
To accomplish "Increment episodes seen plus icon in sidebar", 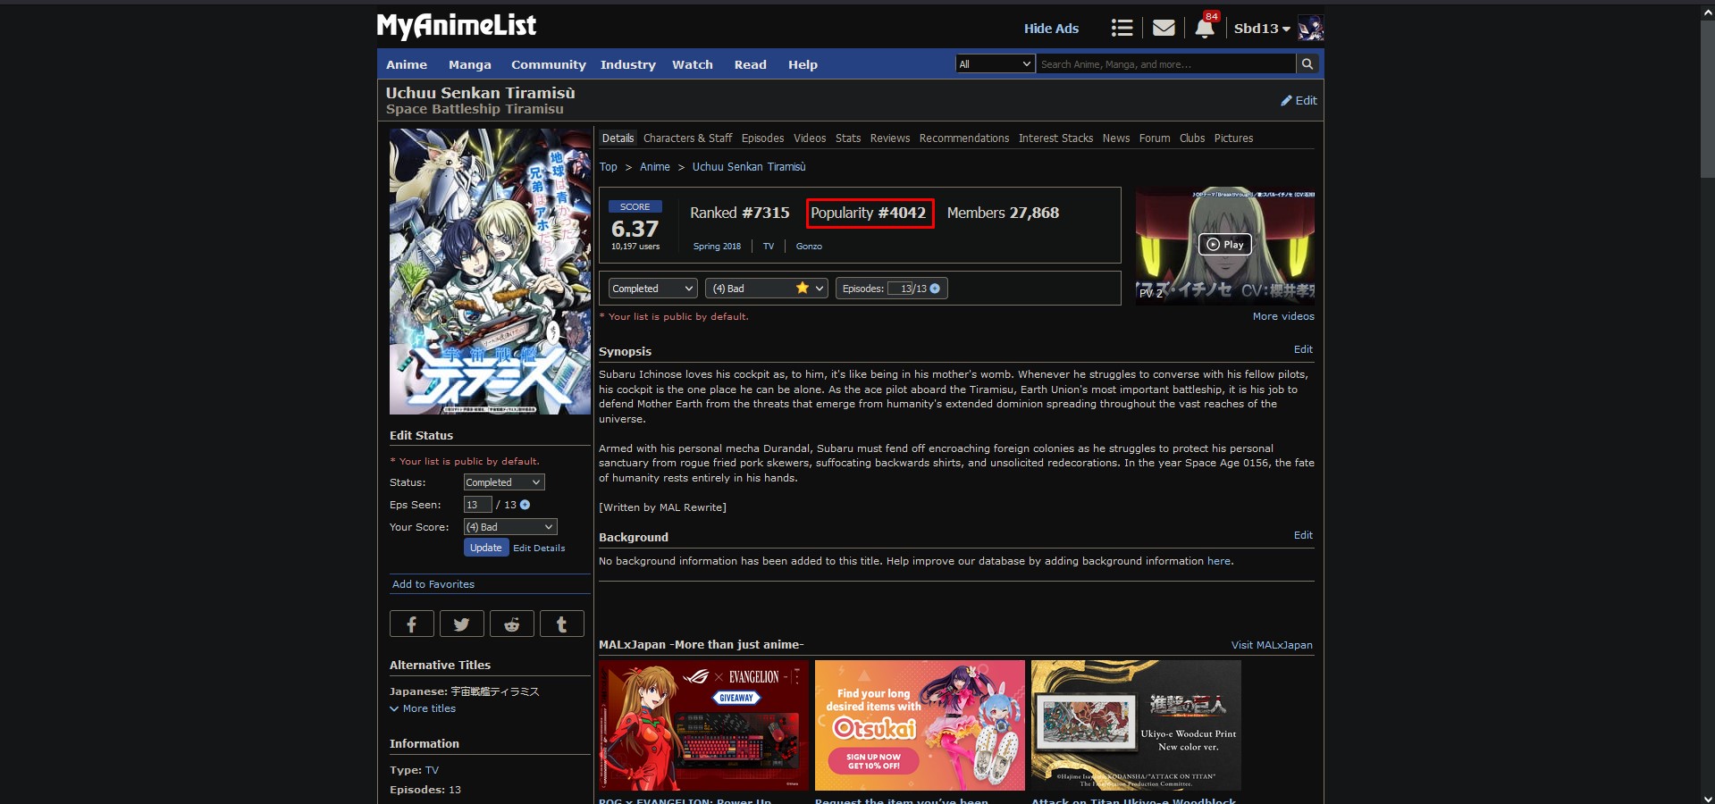I will [x=525, y=505].
